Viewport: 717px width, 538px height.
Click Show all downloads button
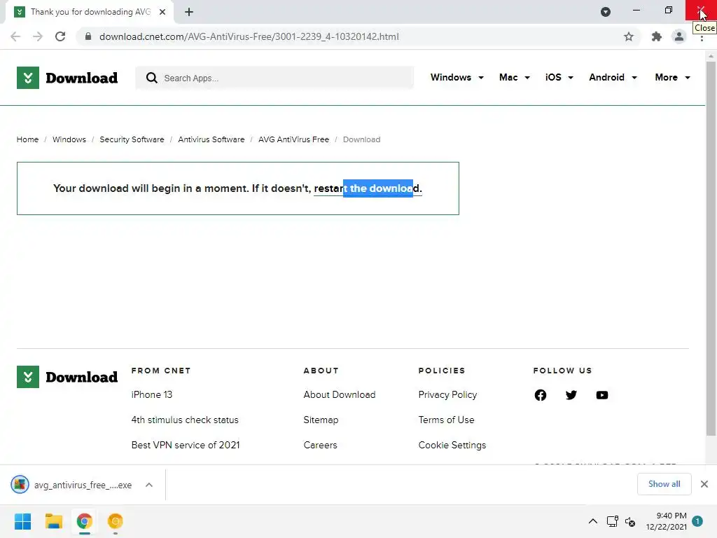pos(664,484)
